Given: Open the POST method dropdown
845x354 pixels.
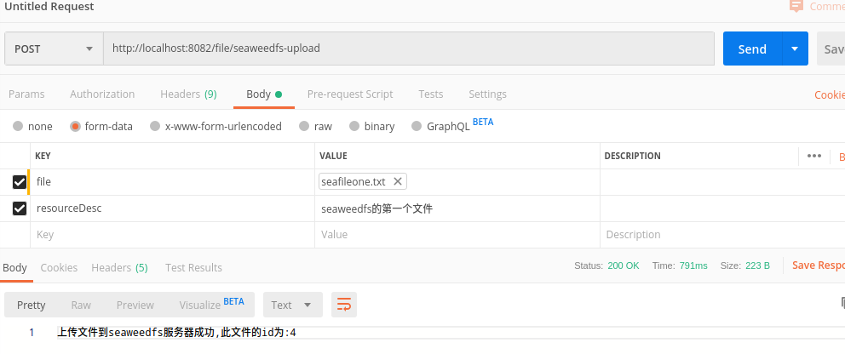Looking at the screenshot, I should pyautogui.click(x=54, y=49).
